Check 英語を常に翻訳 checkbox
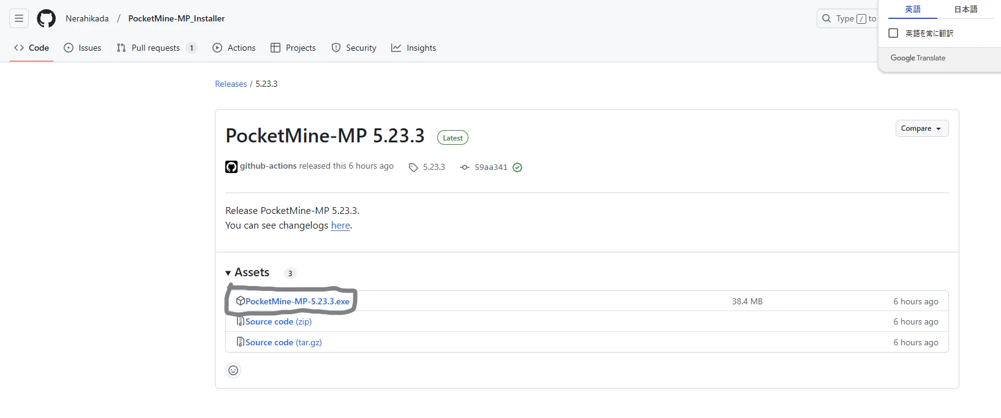Screen dimensions: 1001x418 click(893, 33)
